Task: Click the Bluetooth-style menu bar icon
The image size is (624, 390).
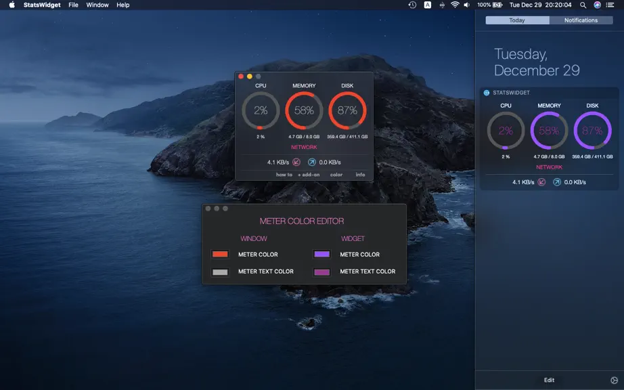Action: [442, 5]
